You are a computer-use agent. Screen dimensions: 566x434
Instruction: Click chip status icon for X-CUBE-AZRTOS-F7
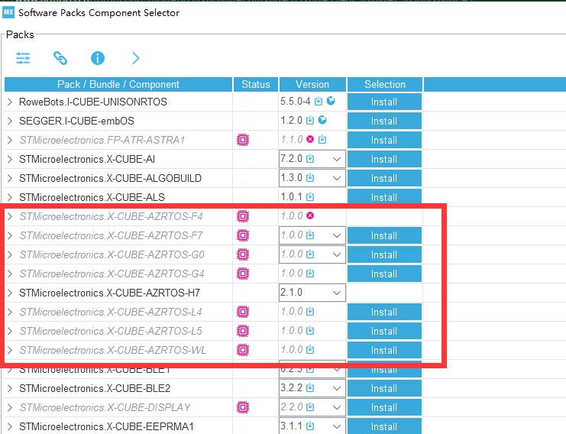[x=243, y=235]
